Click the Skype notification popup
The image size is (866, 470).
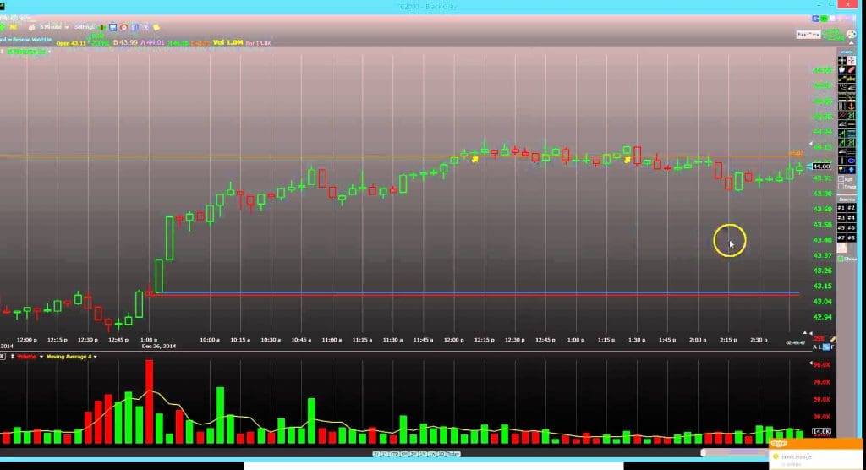pyautogui.click(x=816, y=453)
